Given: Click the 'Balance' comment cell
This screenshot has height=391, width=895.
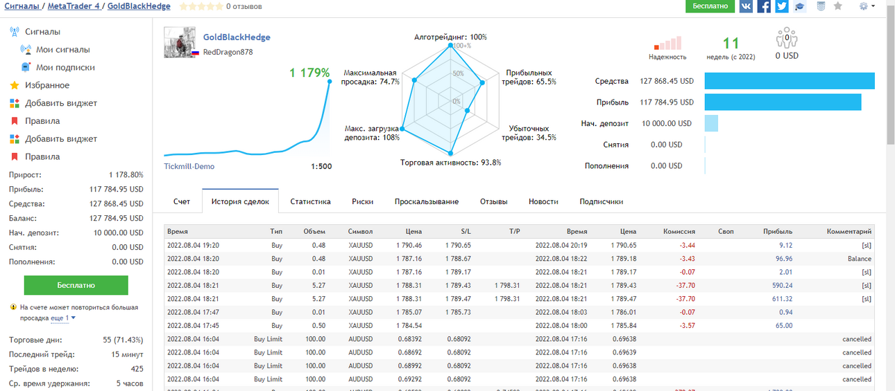Looking at the screenshot, I should [x=859, y=259].
